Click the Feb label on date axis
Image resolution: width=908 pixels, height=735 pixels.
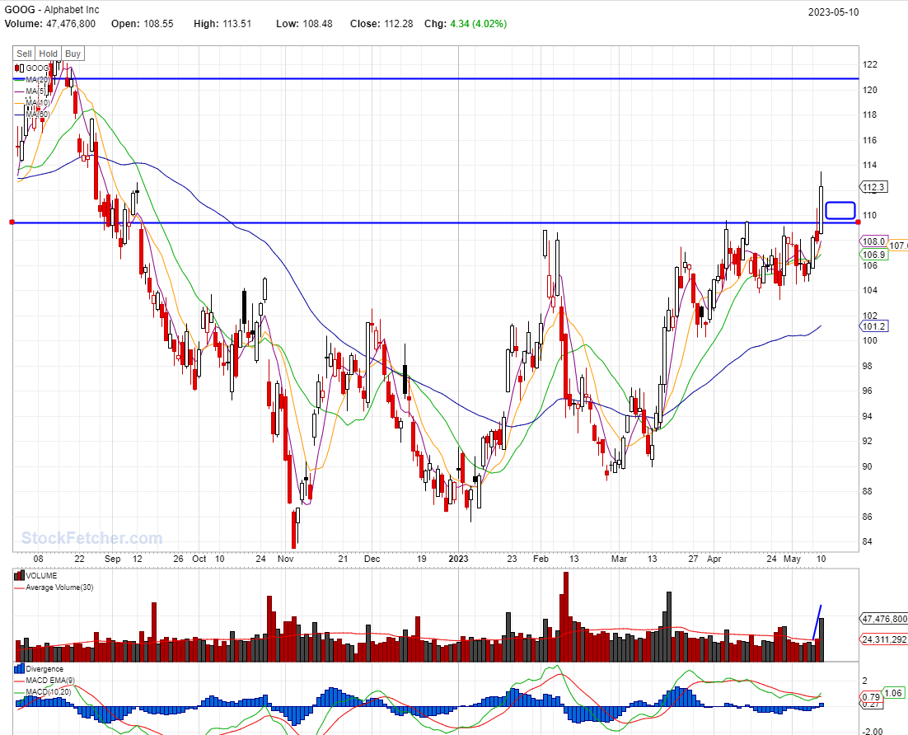point(541,559)
